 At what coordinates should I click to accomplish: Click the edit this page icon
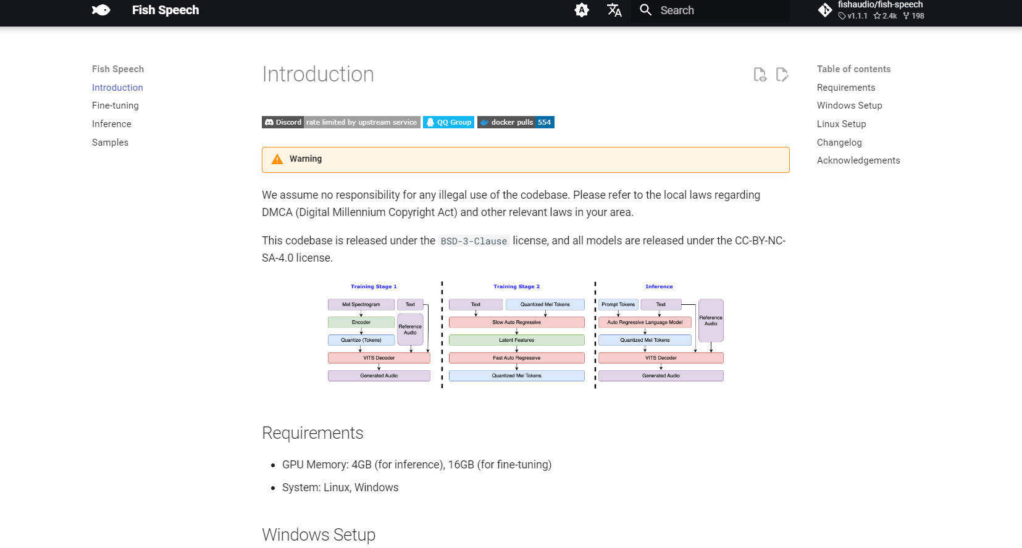(x=782, y=75)
